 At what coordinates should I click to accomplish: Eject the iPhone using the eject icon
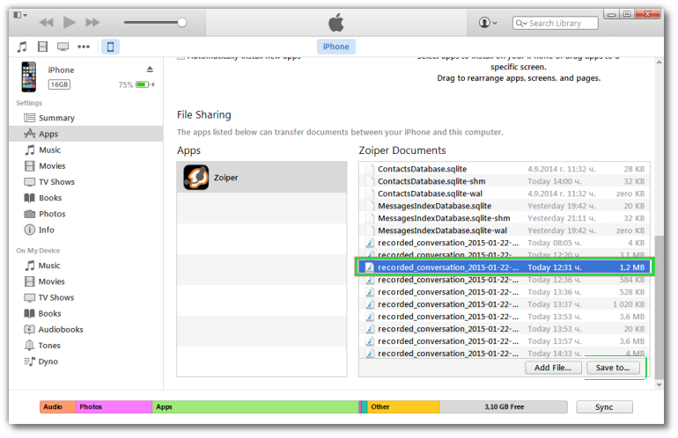coord(150,69)
